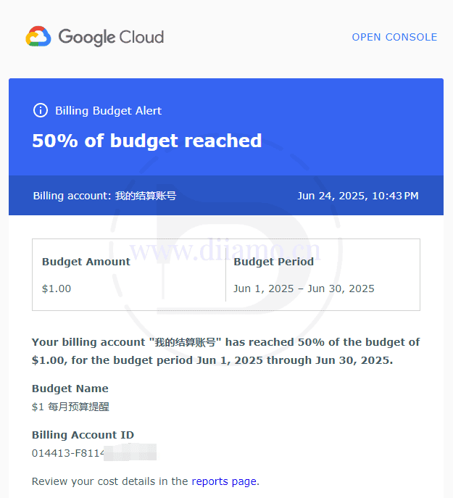
Task: Click the Jun 24, 2025 timestamp
Action: 357,196
